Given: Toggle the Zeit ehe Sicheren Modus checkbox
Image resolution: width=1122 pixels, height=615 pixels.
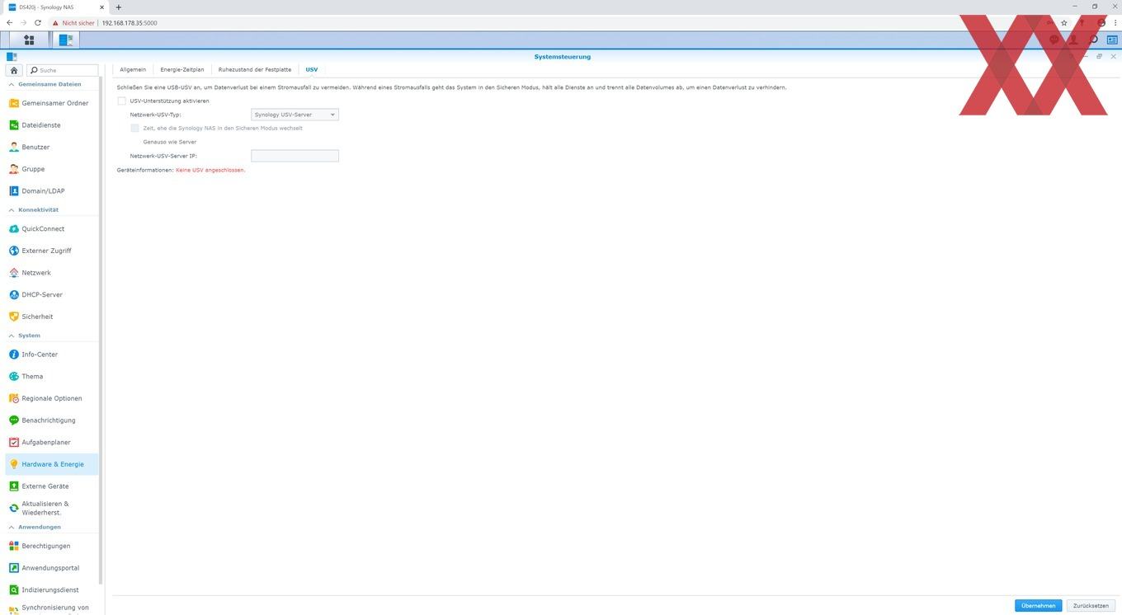Looking at the screenshot, I should click(x=134, y=128).
